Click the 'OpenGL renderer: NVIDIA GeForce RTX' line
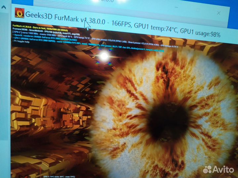This screenshot has height=178, width=238. pyautogui.click(x=45, y=37)
